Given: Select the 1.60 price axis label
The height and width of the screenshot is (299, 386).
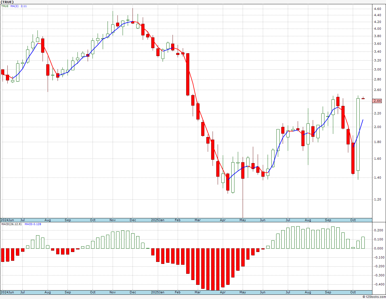Looking at the screenshot, I should [x=377, y=159].
